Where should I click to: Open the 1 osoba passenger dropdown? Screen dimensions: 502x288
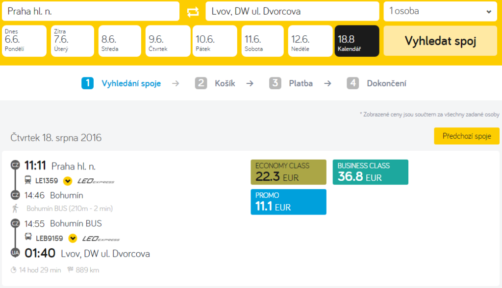coord(440,11)
